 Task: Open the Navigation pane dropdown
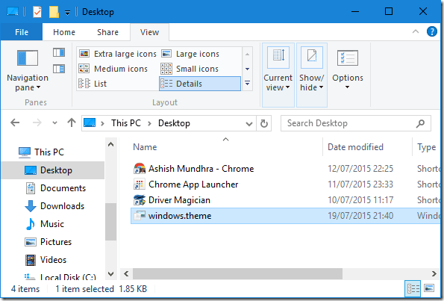coord(28,70)
